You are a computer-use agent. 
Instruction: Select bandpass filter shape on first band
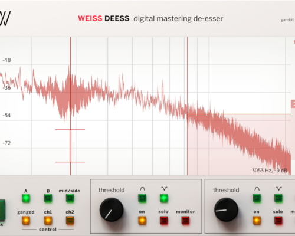(142, 198)
